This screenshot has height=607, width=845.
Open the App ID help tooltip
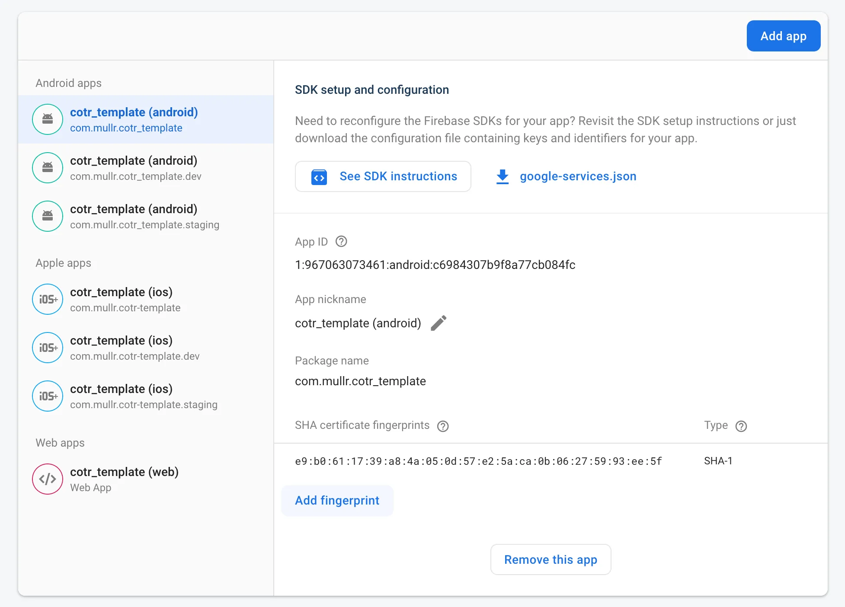pyautogui.click(x=341, y=242)
